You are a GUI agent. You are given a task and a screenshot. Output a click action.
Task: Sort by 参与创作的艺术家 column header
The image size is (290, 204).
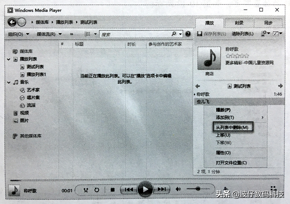[169, 44]
